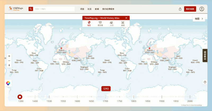Click the left Cusco 1197–1438 label
This screenshot has height=111, width=212.
point(39,69)
